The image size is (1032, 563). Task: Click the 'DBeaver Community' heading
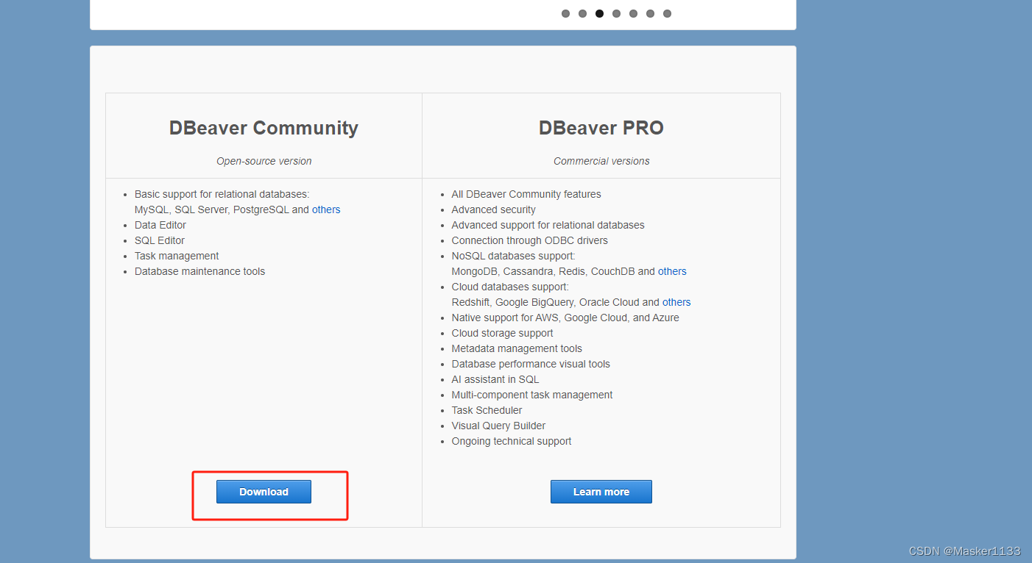tap(264, 128)
